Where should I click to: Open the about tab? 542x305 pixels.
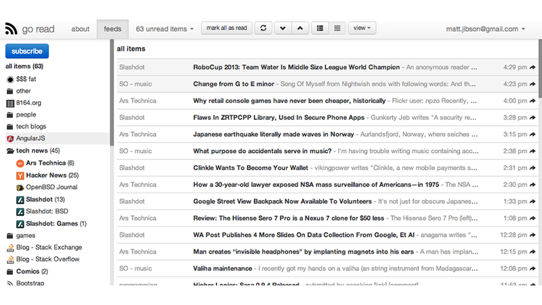(80, 29)
